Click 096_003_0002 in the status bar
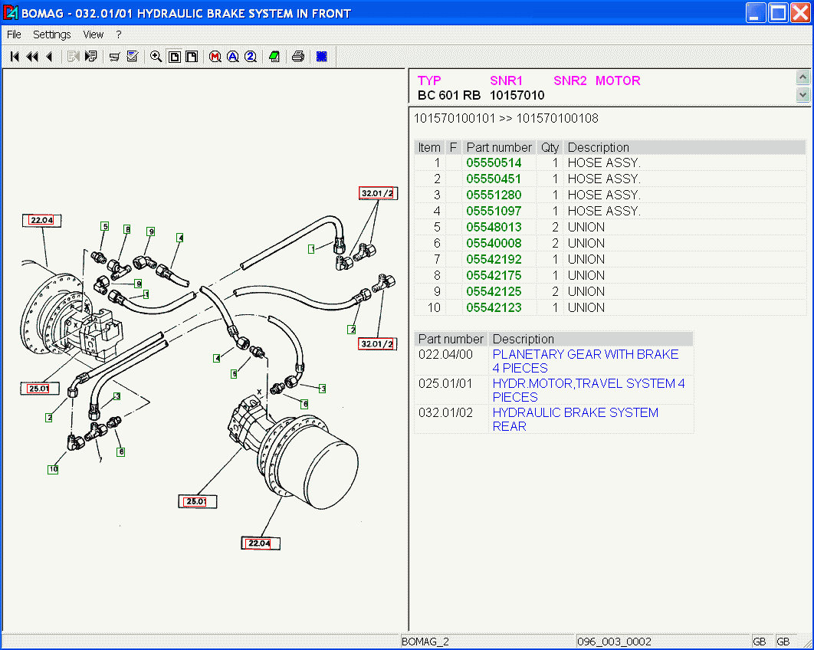Image resolution: width=814 pixels, height=650 pixels. tap(614, 642)
